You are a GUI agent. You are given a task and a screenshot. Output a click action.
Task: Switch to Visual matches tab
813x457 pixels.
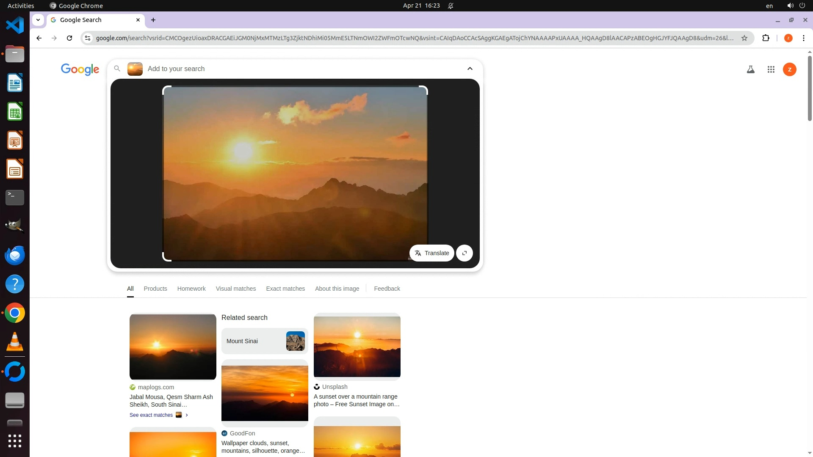[235, 289]
